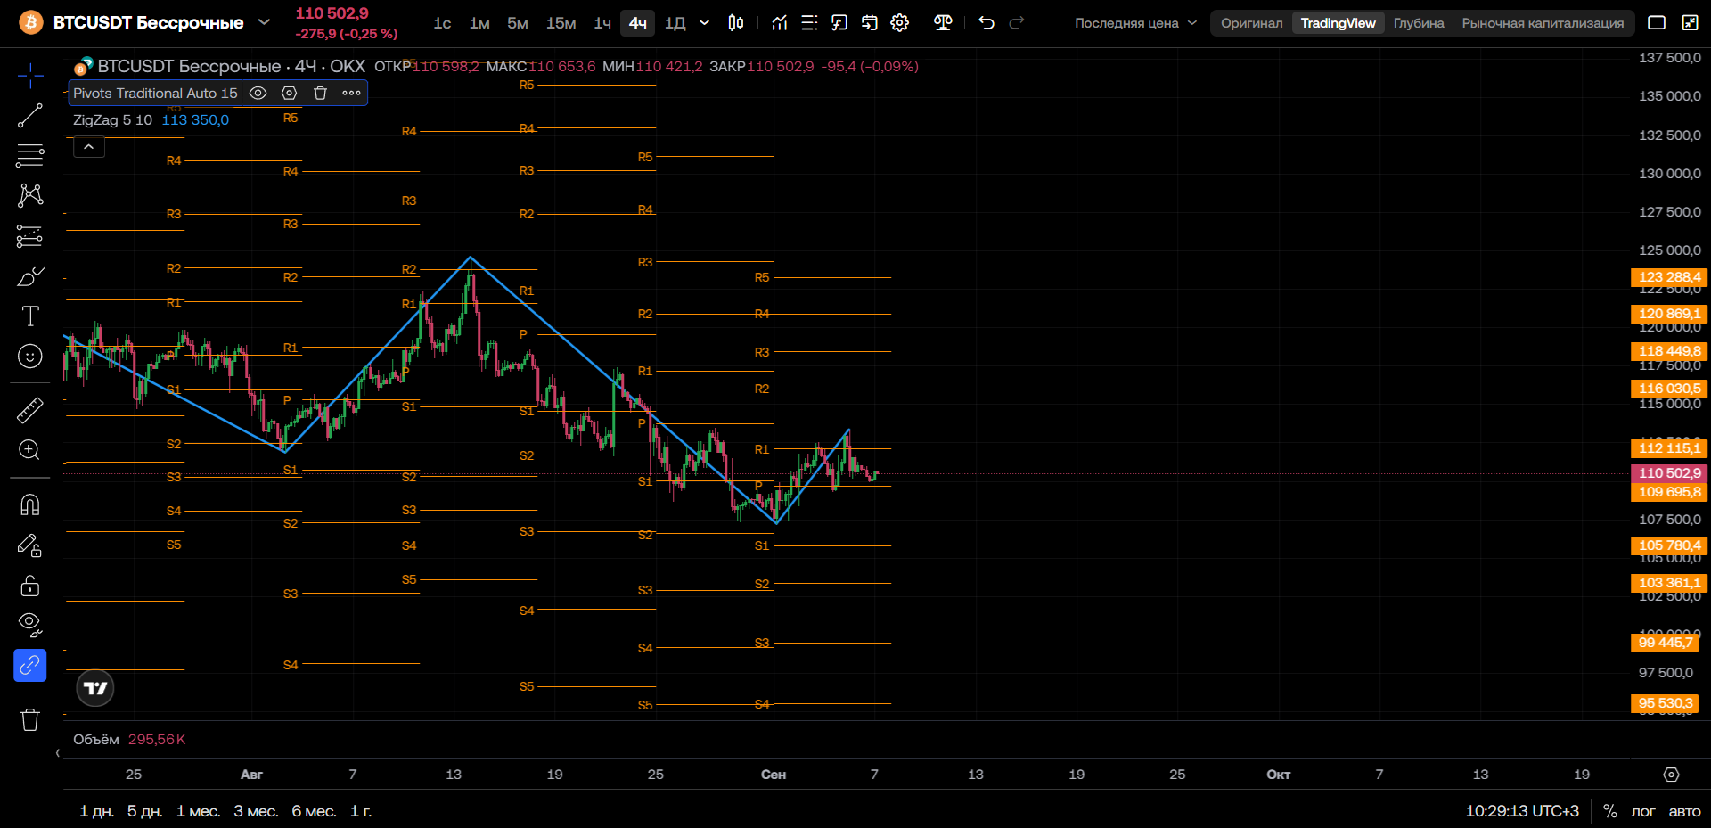Set range to 1 г.

coord(361,811)
